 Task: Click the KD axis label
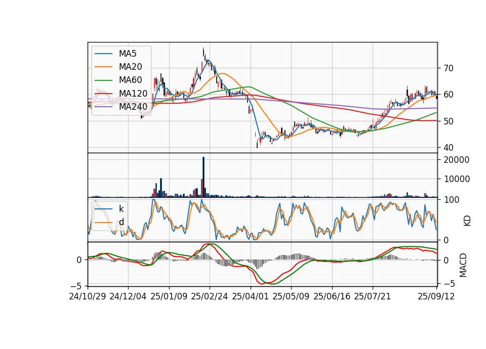pyautogui.click(x=467, y=221)
